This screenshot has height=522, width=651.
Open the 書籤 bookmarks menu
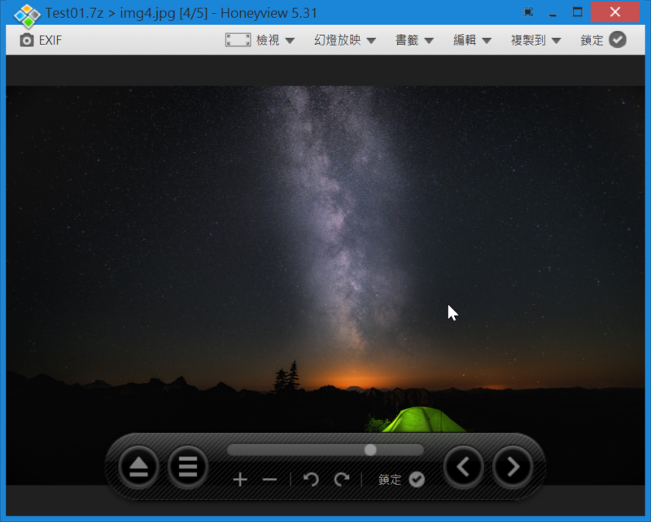[406, 41]
